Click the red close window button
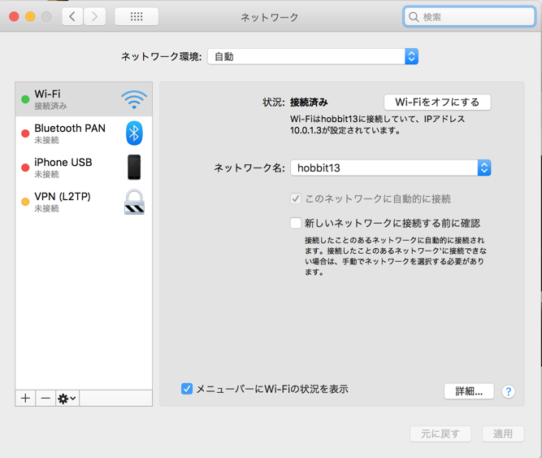The image size is (542, 458). click(14, 16)
